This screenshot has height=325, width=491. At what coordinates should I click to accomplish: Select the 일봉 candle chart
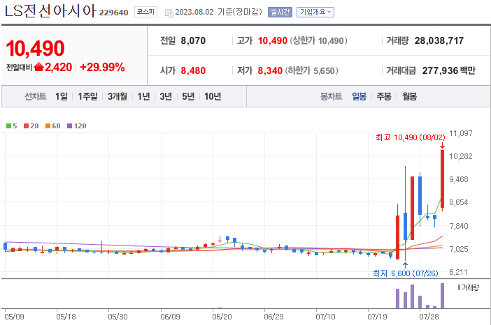359,96
